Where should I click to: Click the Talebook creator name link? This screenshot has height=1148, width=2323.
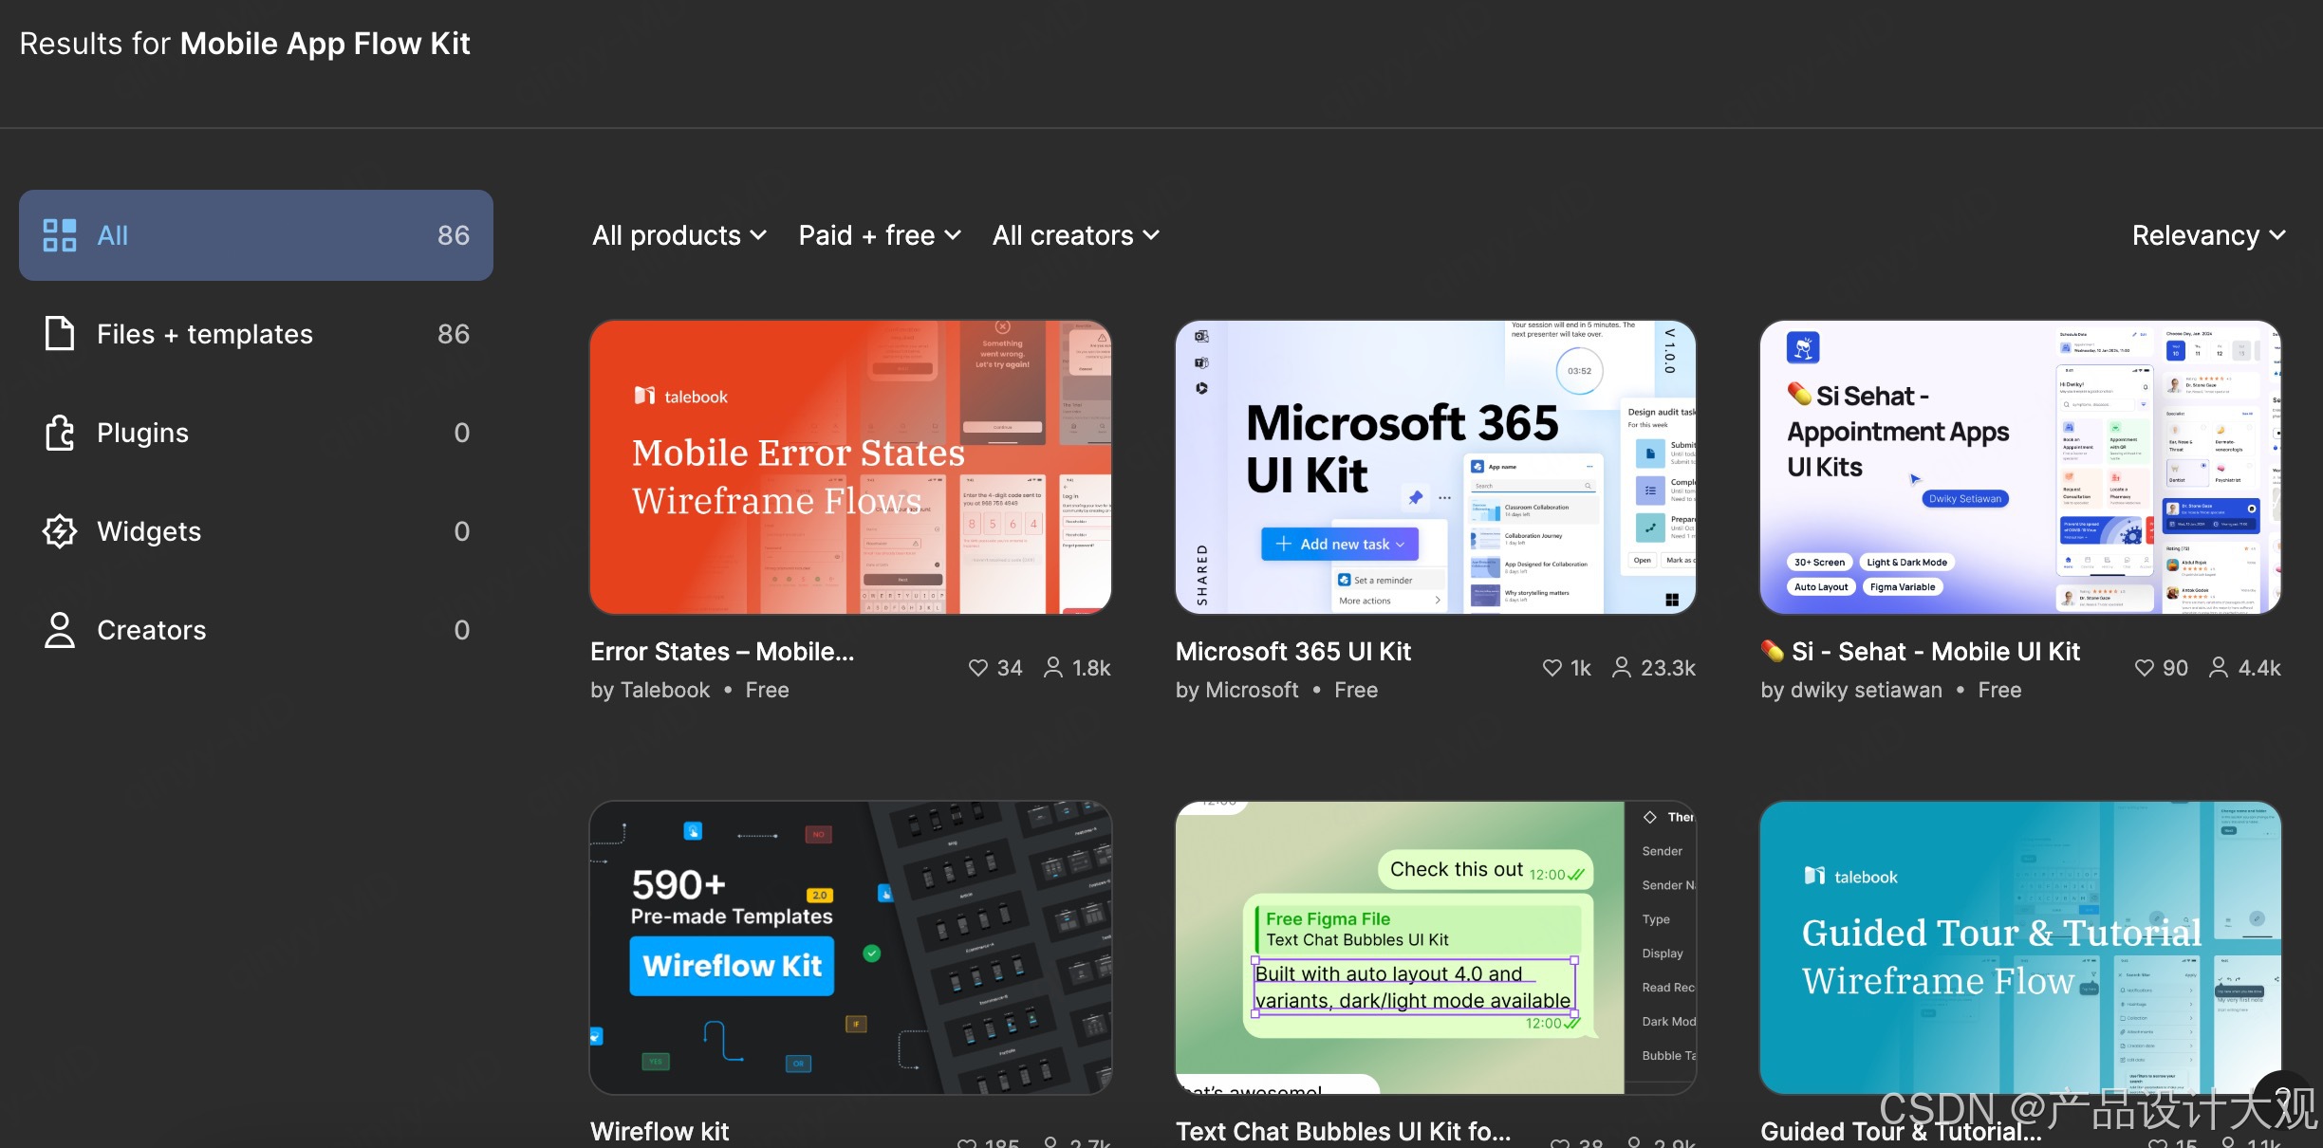click(x=663, y=691)
